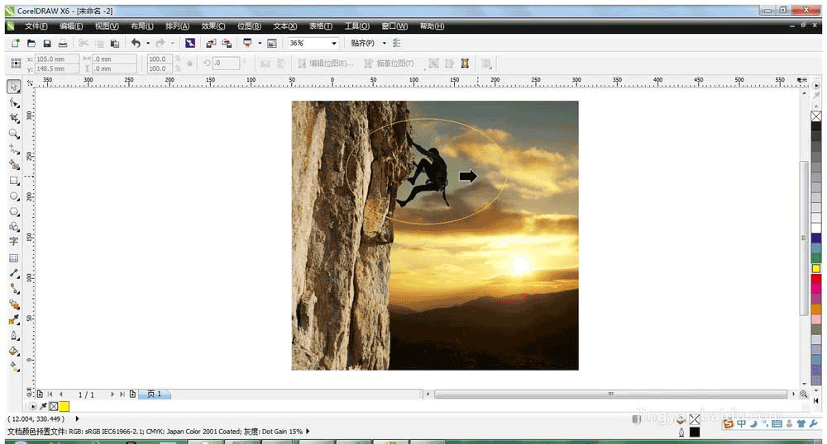827x444 pixels.
Task: Click the no-fill X swatch in the palette
Action: pos(816,116)
